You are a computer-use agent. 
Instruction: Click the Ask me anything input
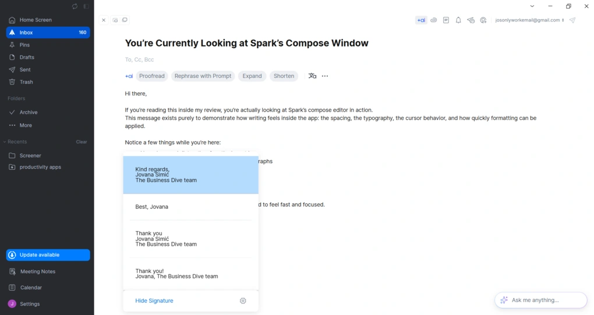(541, 300)
